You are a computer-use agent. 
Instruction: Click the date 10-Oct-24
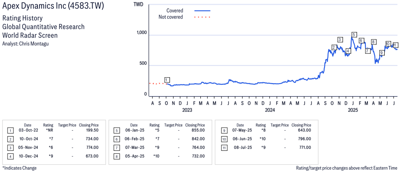(x=28, y=139)
